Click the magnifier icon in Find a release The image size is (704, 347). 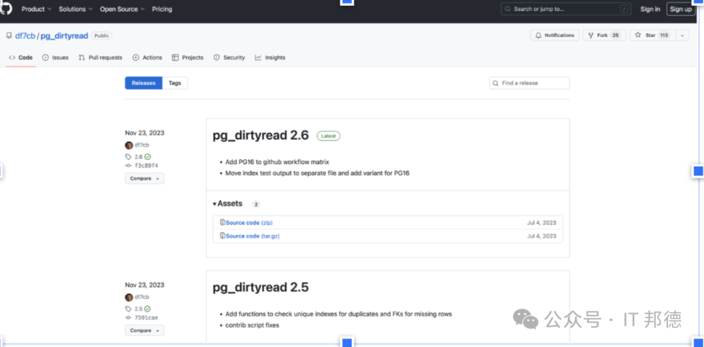click(x=495, y=83)
